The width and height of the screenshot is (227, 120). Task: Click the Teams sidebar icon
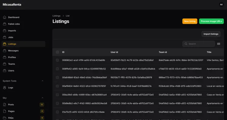5,64
